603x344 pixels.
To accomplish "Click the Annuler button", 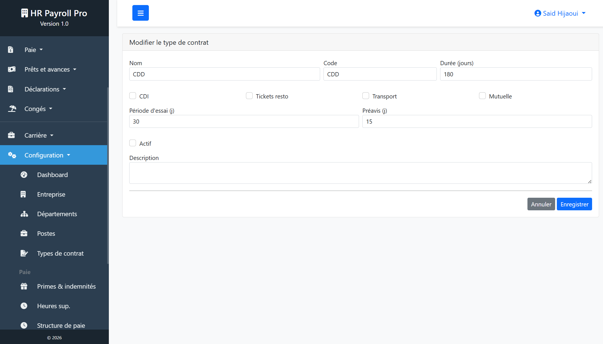I will (x=541, y=204).
